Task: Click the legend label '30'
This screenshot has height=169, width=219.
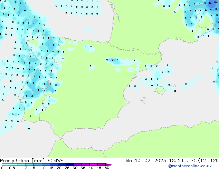Action: [75, 168]
